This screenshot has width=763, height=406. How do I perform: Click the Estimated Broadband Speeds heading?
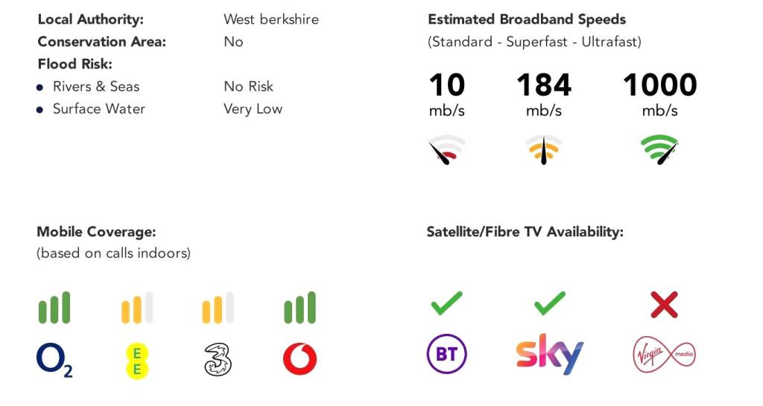527,19
